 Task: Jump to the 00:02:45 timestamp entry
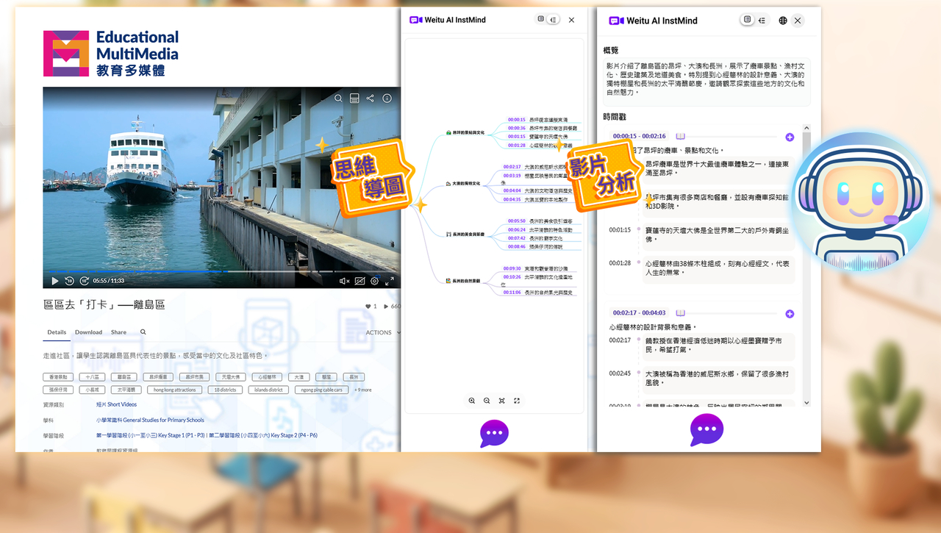coord(620,373)
